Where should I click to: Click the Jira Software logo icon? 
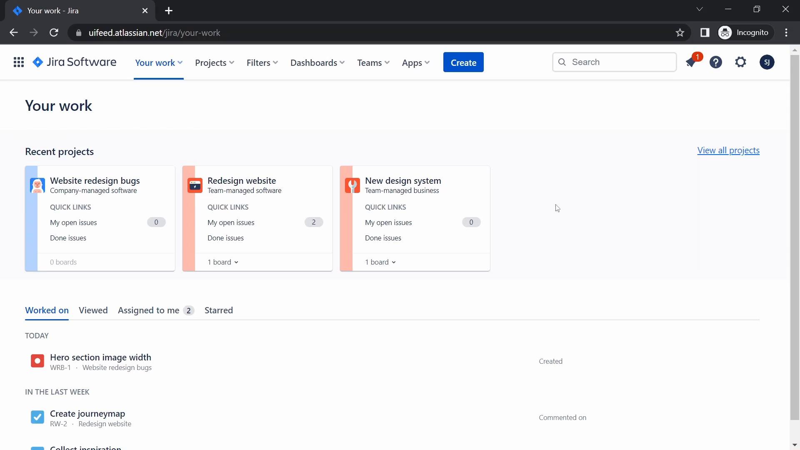(x=38, y=62)
